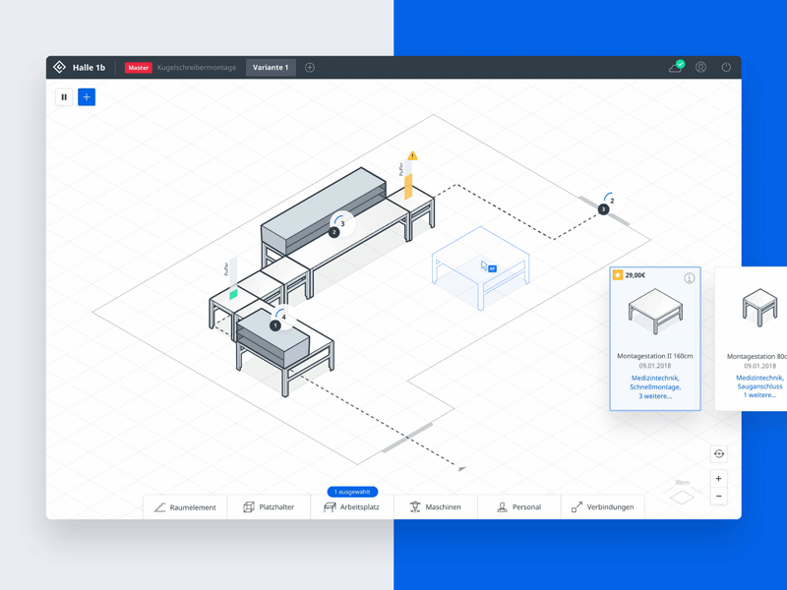Switch to the Variante 1 tab
This screenshot has height=590, width=787.
click(x=271, y=67)
